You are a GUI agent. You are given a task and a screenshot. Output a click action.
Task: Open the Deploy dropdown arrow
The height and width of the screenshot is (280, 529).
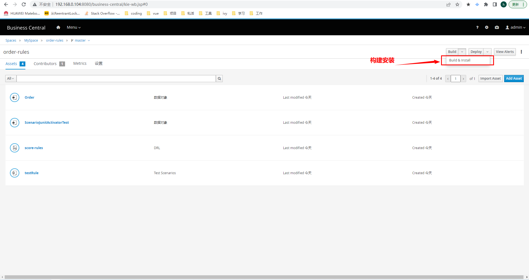pos(487,52)
